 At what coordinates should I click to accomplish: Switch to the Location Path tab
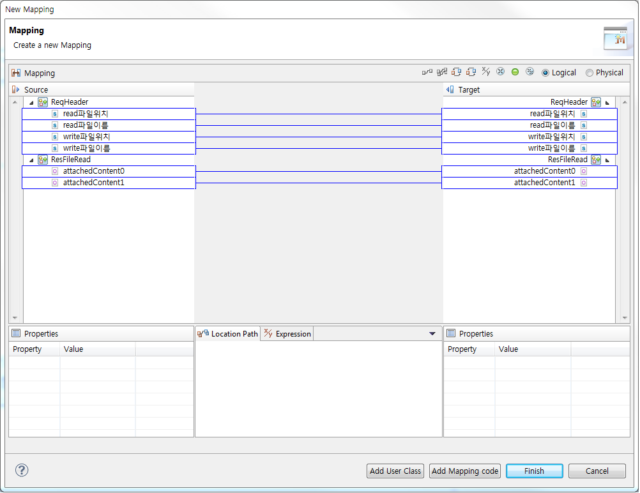pyautogui.click(x=232, y=333)
